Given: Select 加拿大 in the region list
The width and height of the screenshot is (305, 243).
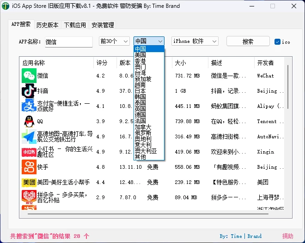Looking at the screenshot, I should coord(149,127).
